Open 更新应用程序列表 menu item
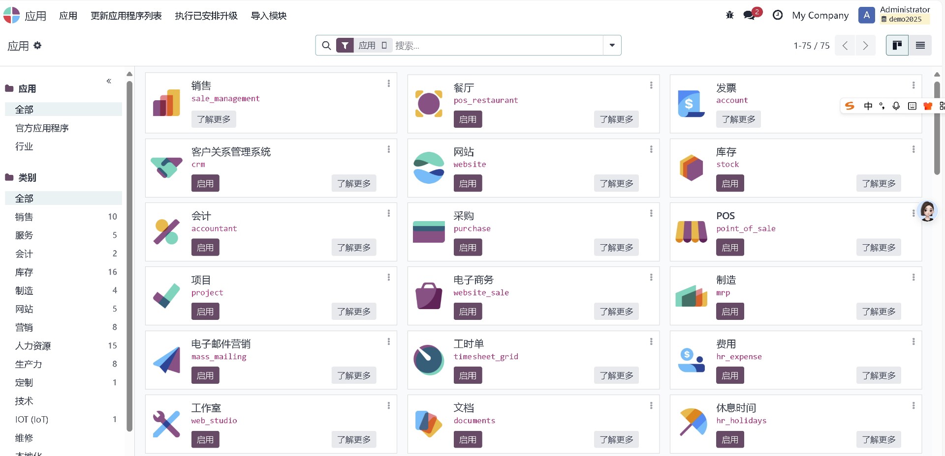 (x=126, y=16)
